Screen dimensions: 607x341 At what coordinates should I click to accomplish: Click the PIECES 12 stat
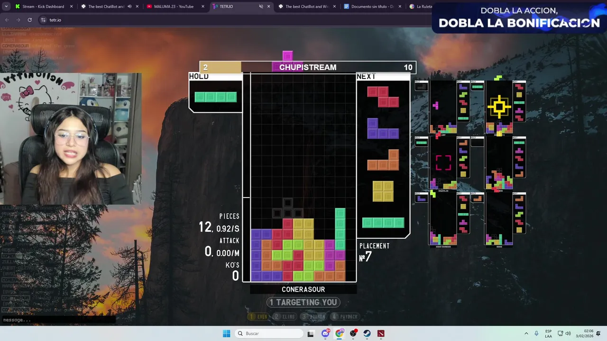click(x=219, y=223)
